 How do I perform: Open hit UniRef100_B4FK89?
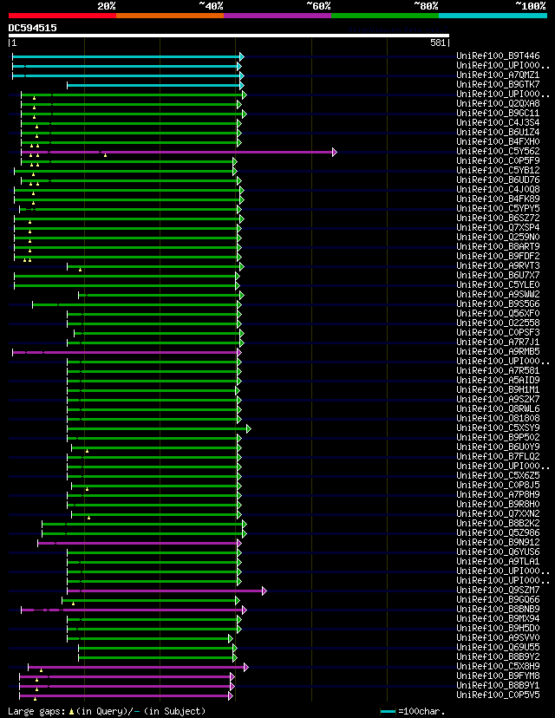tap(498, 199)
